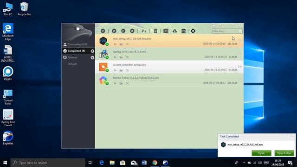This screenshot has height=167, width=297.
Task: Open Microsoft Store from taskbar
Action: coord(123,163)
